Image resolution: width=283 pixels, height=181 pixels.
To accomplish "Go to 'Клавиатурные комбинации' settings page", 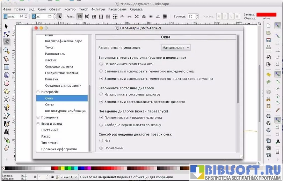I will point(66,111).
